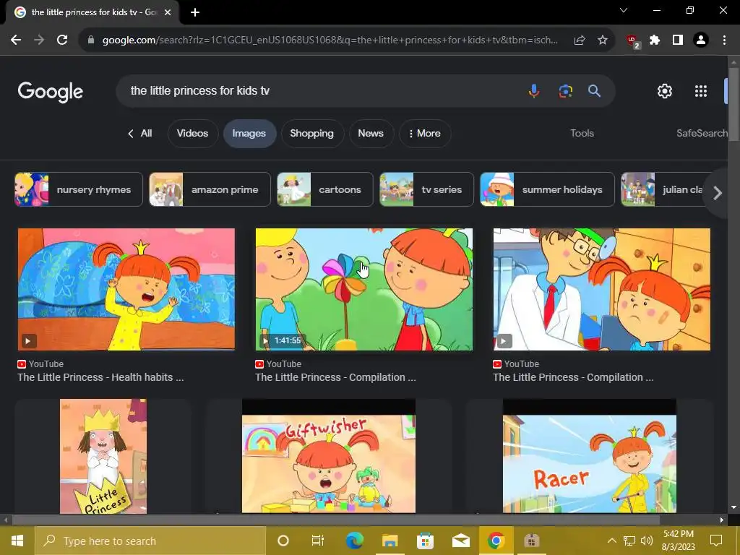740x555 pixels.
Task: Click scroll-down arrow of vertical scrollbar
Action: (733, 508)
